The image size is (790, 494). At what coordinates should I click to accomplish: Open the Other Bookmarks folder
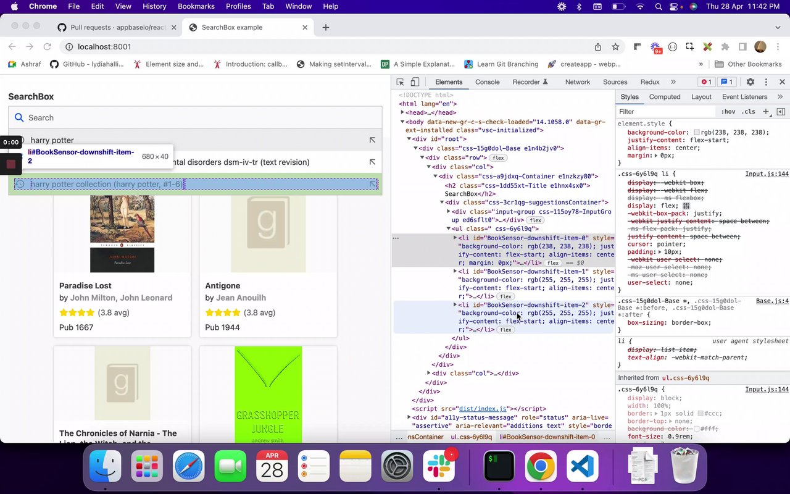pos(748,64)
